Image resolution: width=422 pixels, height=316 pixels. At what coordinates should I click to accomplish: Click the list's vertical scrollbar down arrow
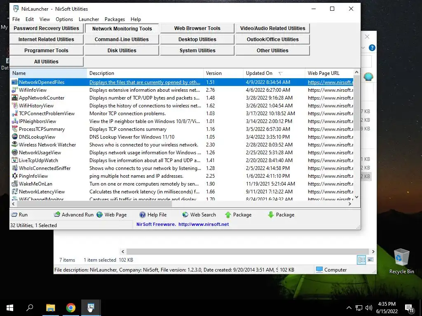[x=356, y=197]
